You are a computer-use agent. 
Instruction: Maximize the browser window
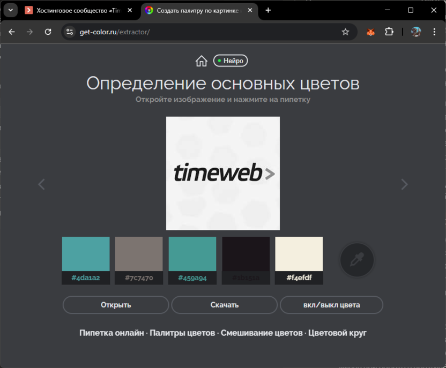pos(411,10)
